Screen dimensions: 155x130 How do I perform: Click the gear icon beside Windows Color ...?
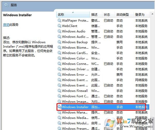click(59, 58)
